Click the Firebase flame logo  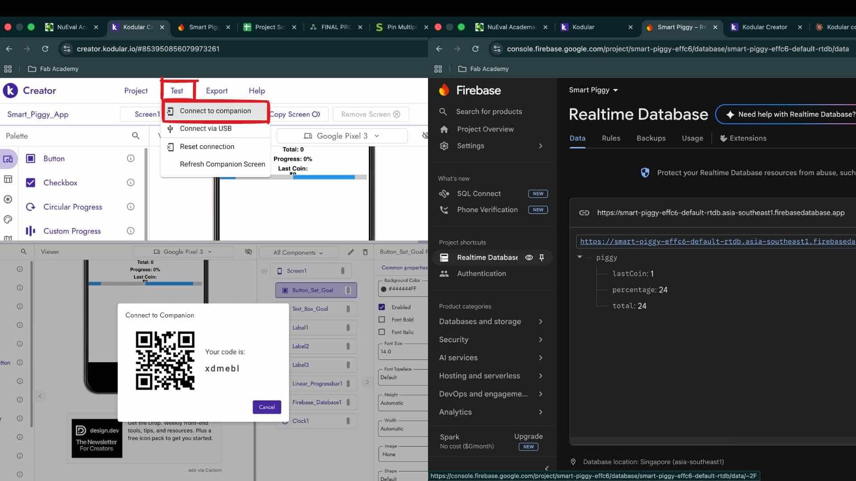(444, 90)
